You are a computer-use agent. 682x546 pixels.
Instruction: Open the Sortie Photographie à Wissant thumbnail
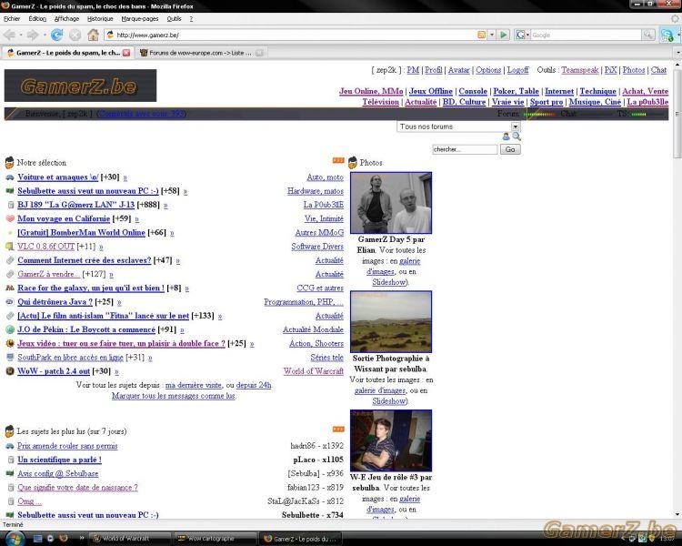[x=391, y=322]
